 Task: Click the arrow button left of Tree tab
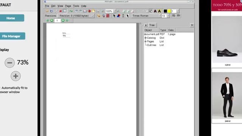coord(146,25)
